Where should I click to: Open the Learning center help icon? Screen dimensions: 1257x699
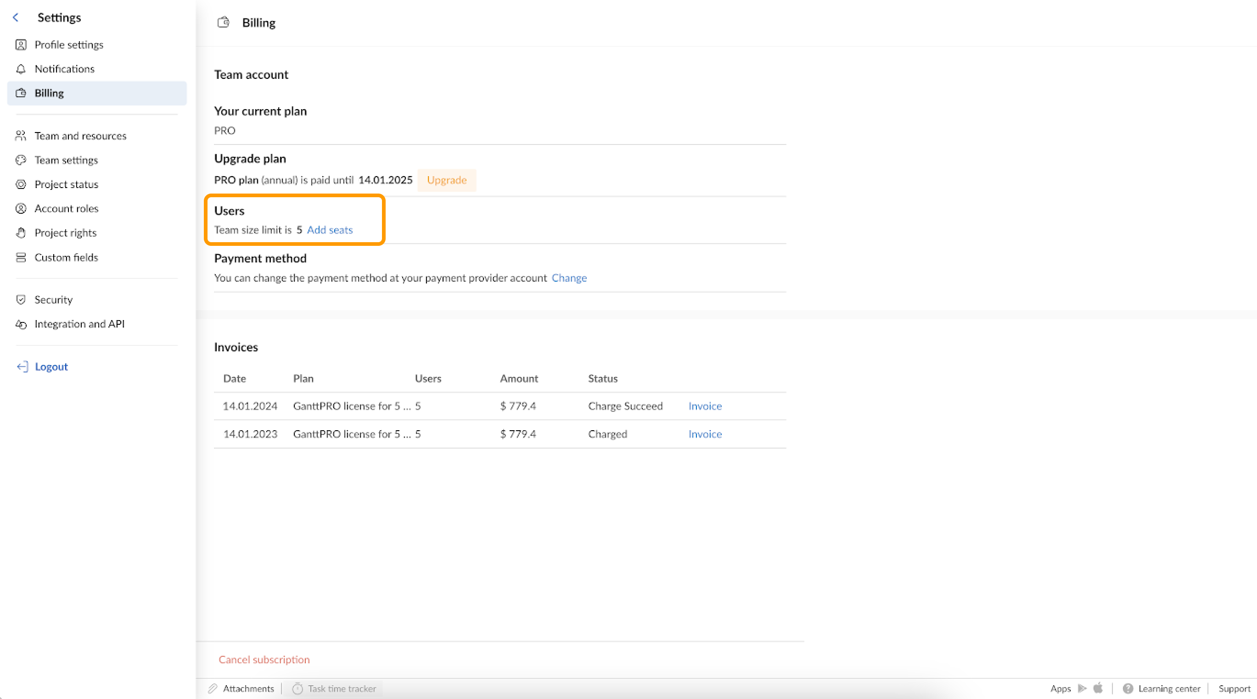1128,688
